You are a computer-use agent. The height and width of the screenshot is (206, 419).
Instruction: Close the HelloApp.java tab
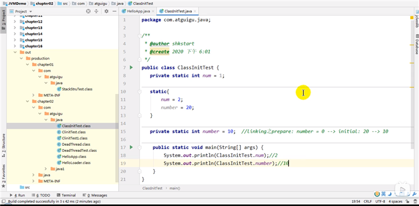pos(153,12)
